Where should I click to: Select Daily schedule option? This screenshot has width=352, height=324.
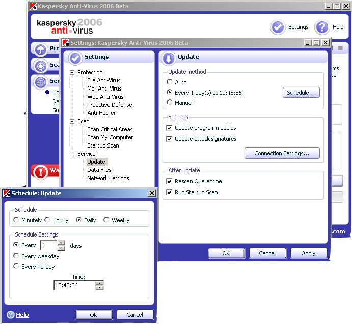click(x=78, y=220)
